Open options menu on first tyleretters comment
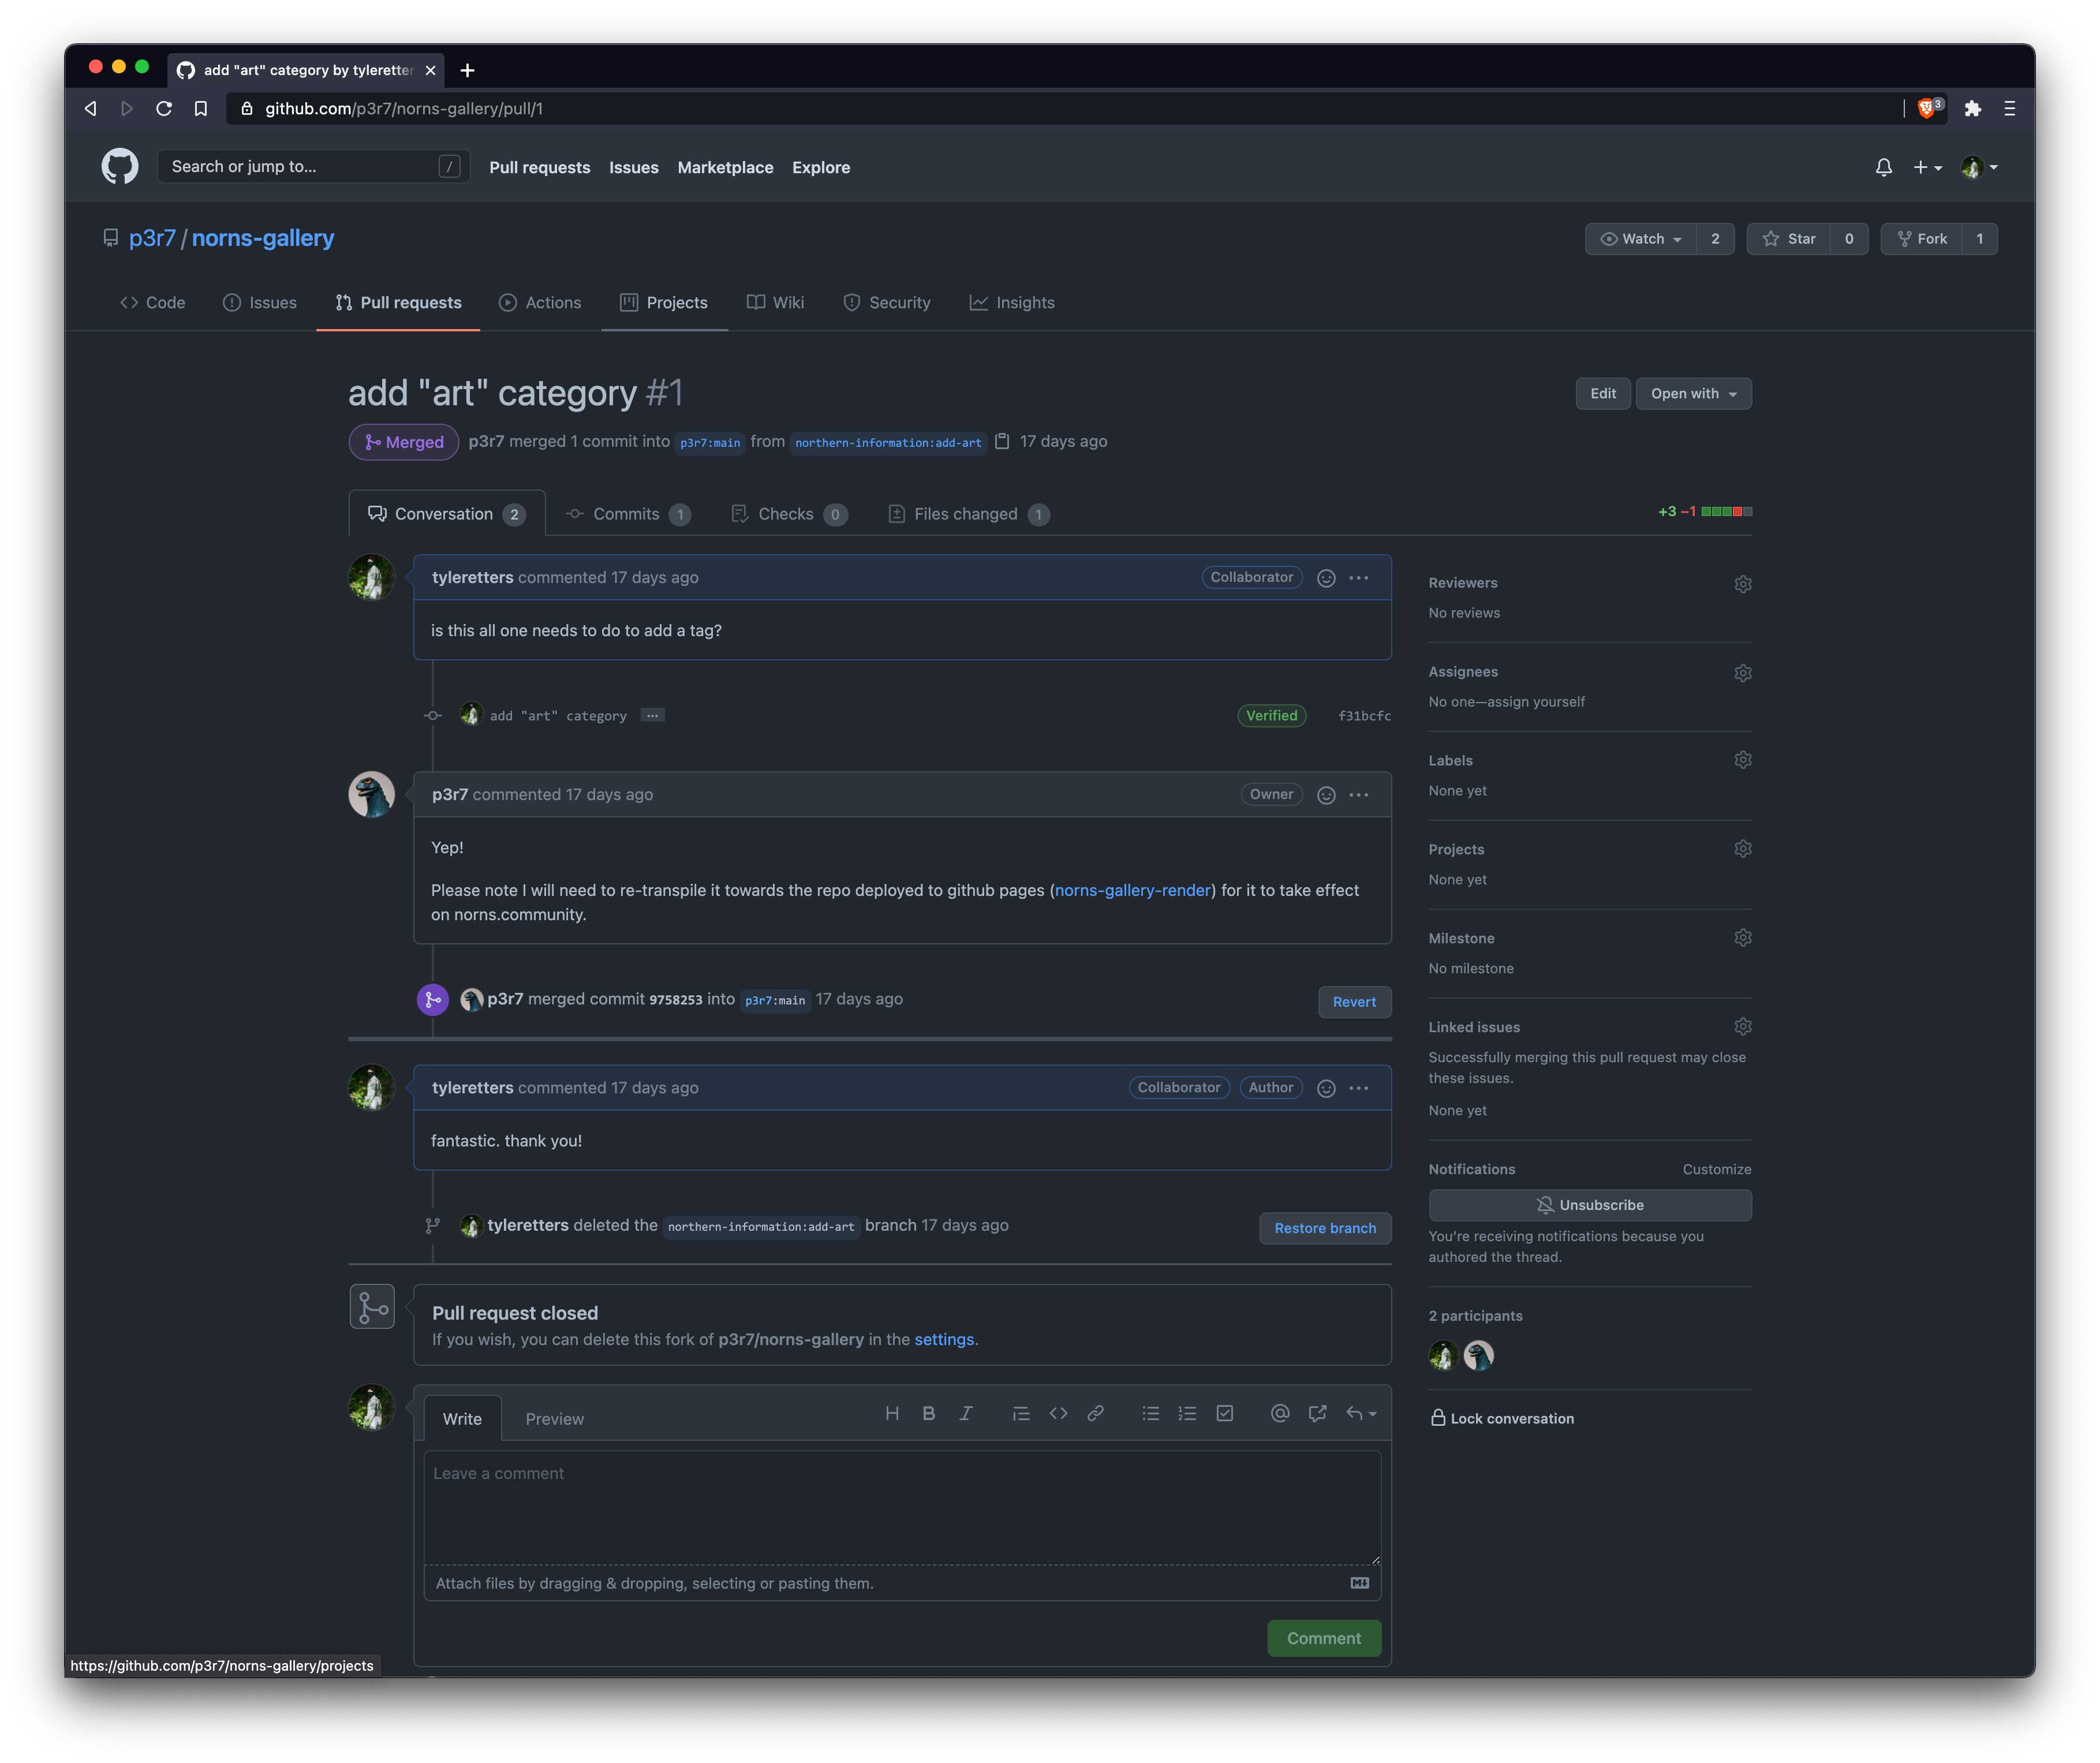The width and height of the screenshot is (2100, 1763). (x=1358, y=578)
